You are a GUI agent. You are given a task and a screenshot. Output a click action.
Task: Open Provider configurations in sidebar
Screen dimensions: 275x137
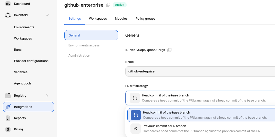coord(31,61)
